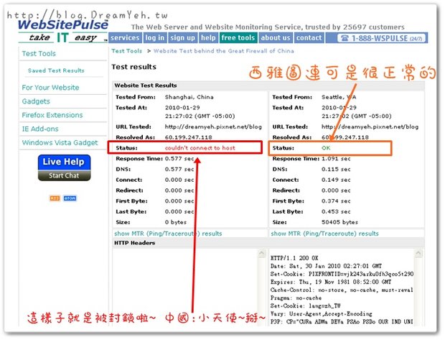
Task: Click inside the empty Shanghai HTTP headers box
Action: (x=185, y=287)
